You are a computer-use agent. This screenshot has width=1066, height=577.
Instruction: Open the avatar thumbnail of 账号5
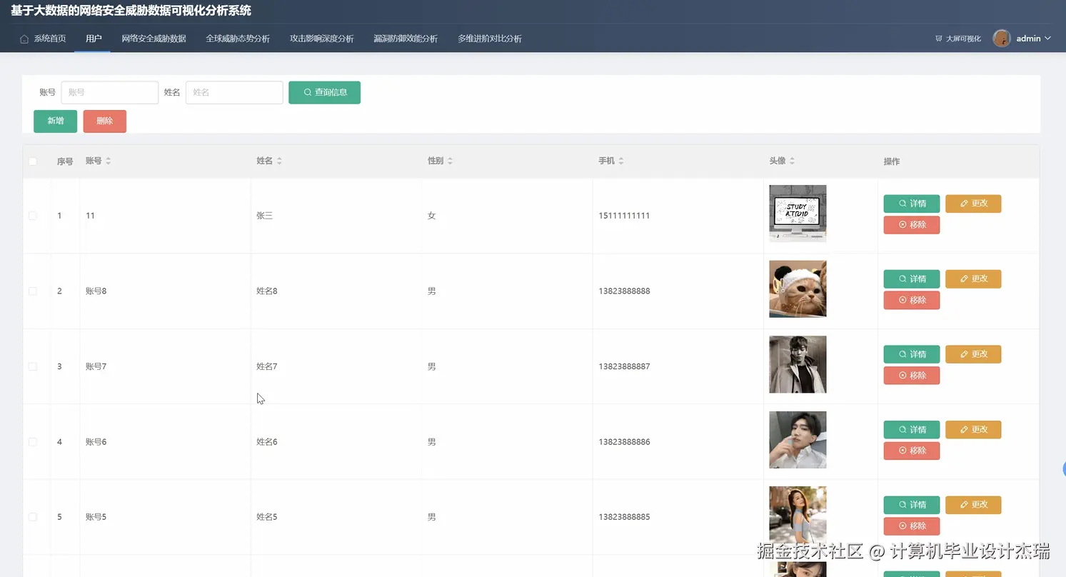[x=798, y=515]
